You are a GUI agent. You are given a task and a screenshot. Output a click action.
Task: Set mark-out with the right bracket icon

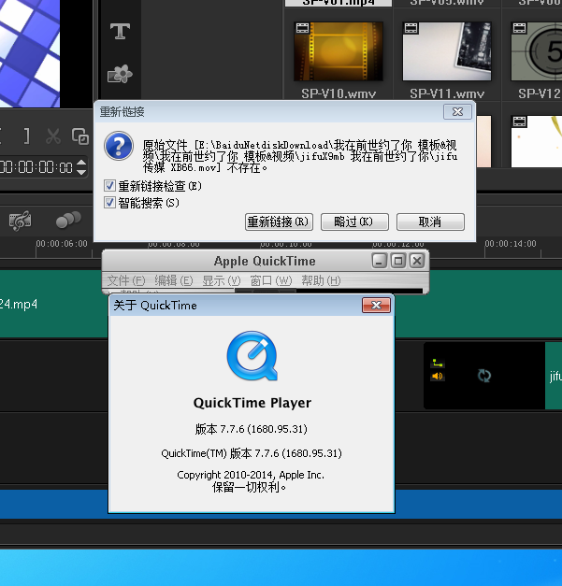click(x=26, y=136)
